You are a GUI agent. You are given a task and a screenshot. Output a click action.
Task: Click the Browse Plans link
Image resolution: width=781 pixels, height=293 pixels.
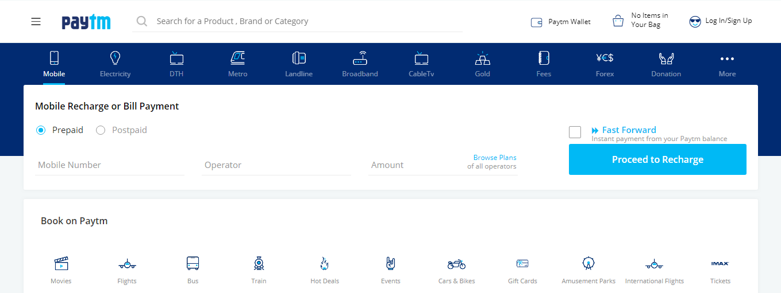click(x=495, y=158)
